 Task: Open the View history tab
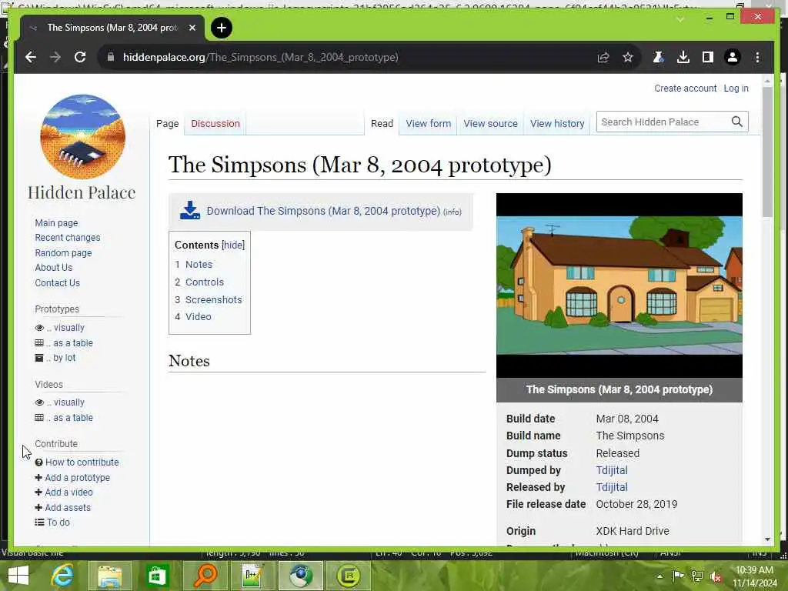[x=557, y=124]
